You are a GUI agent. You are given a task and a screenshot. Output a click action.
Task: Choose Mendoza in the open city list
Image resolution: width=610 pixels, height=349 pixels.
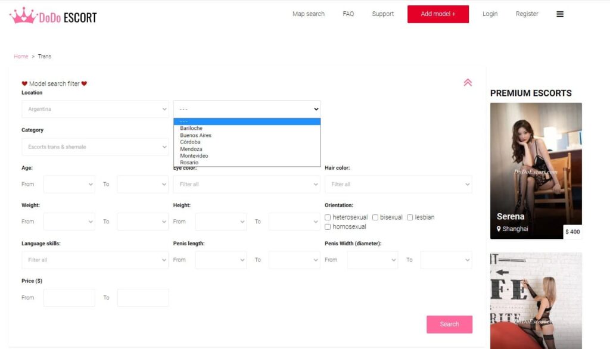(191, 149)
